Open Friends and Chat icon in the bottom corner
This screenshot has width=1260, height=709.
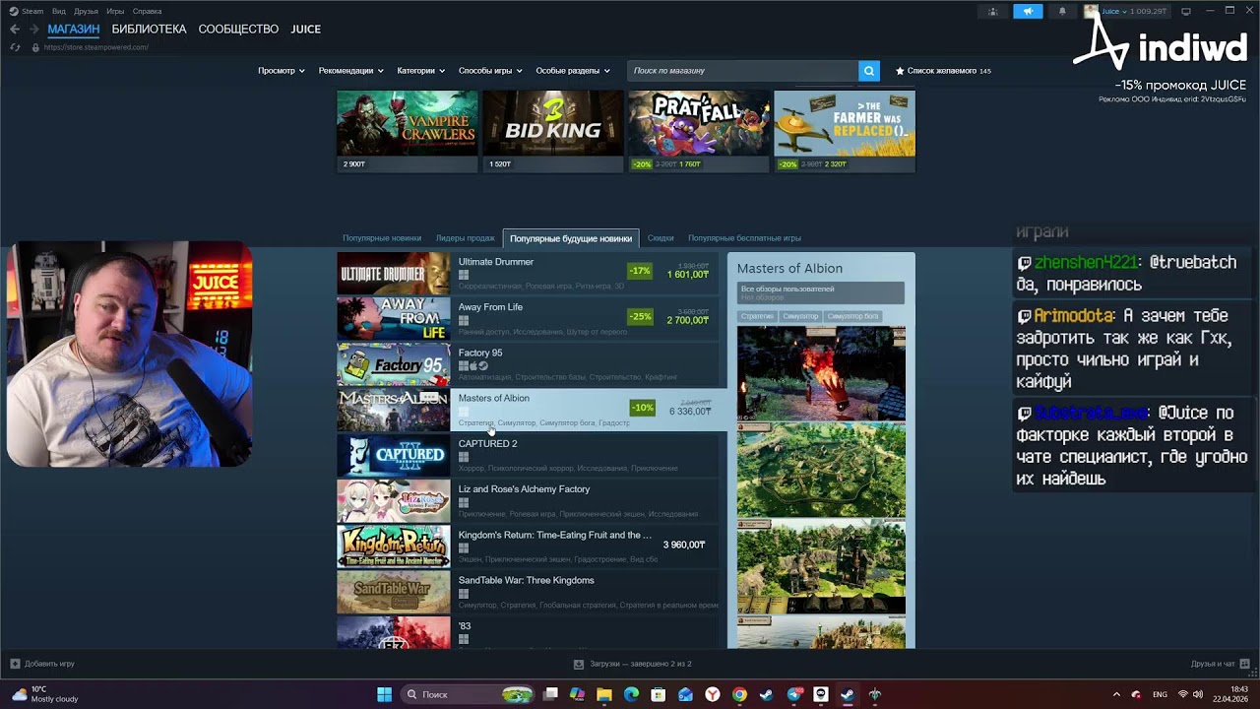pos(1243,664)
